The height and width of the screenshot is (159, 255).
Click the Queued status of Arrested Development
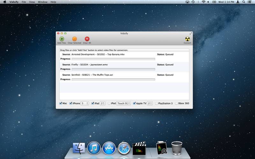(169, 54)
